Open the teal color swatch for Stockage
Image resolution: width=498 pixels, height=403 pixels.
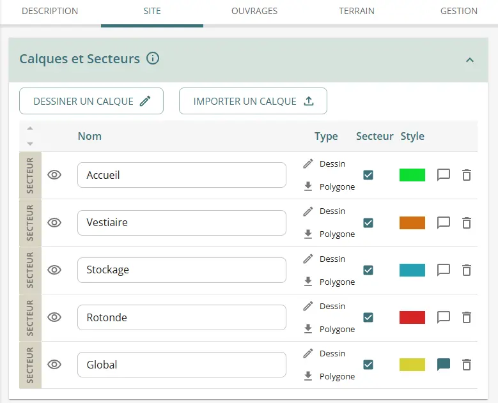pos(412,270)
